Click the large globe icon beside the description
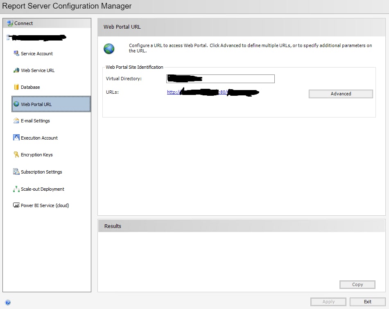Image resolution: width=389 pixels, height=309 pixels. [x=109, y=49]
